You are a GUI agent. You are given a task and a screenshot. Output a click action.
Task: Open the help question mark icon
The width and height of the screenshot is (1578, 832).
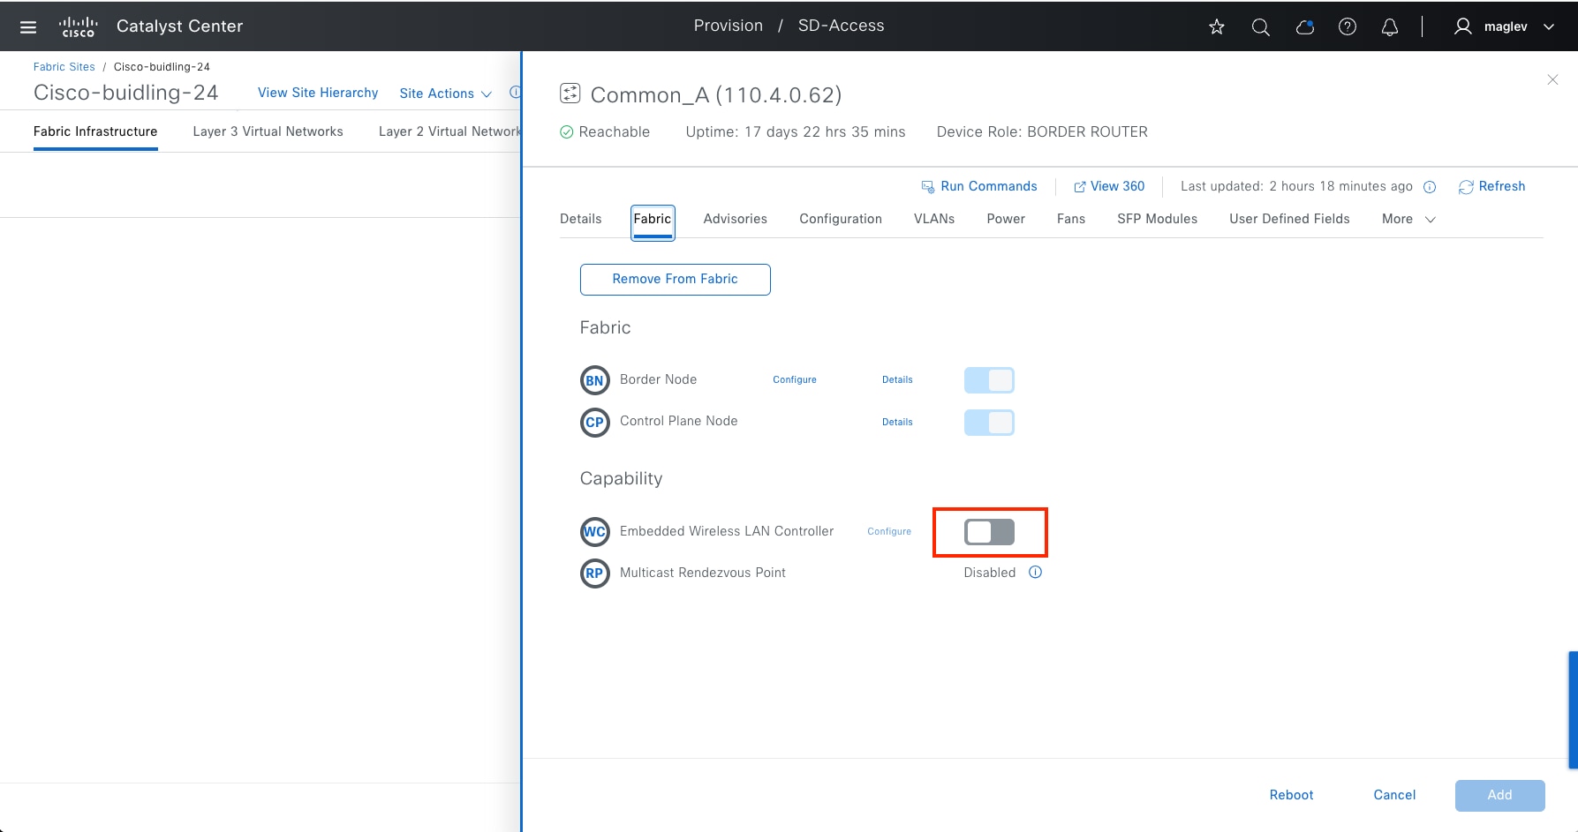click(x=1348, y=27)
